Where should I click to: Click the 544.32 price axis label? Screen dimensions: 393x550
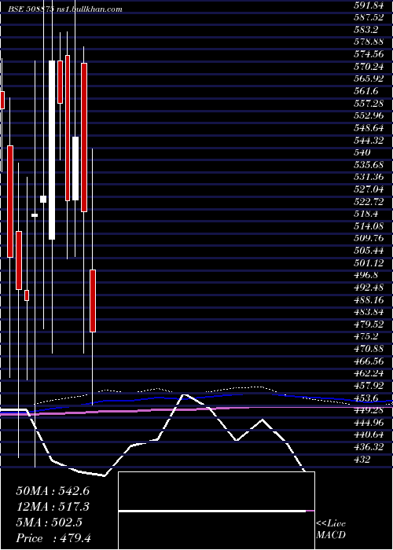pos(369,140)
